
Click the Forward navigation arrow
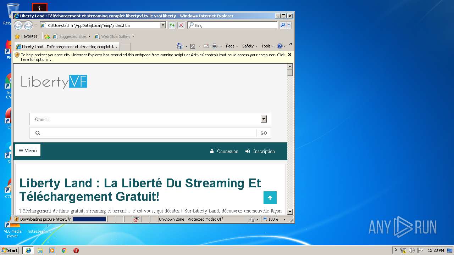pyautogui.click(x=28, y=25)
